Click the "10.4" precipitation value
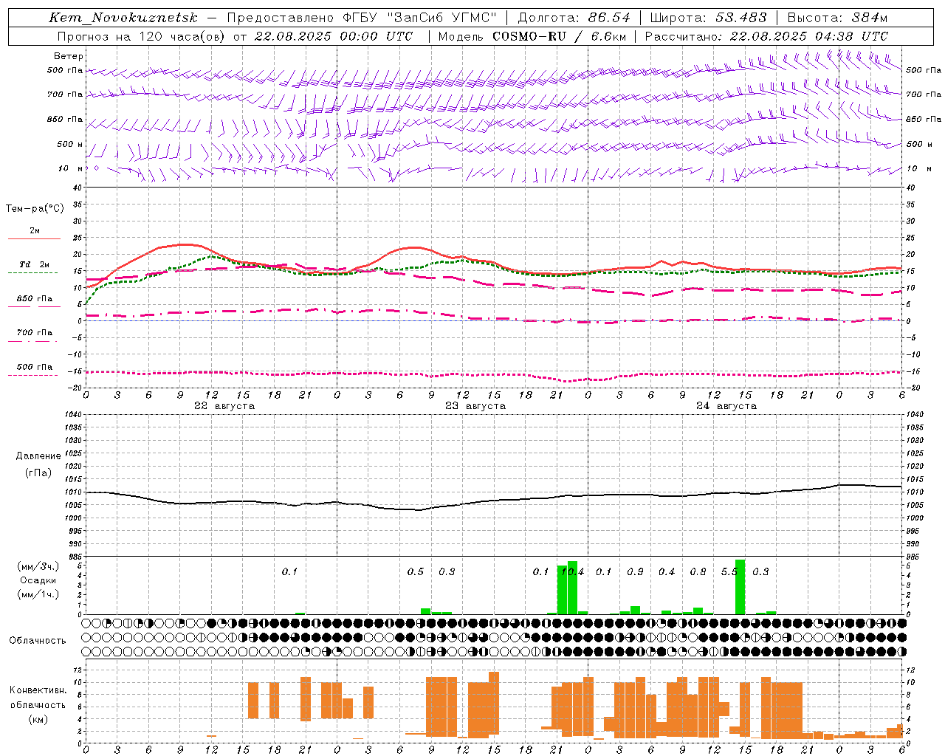 point(572,571)
